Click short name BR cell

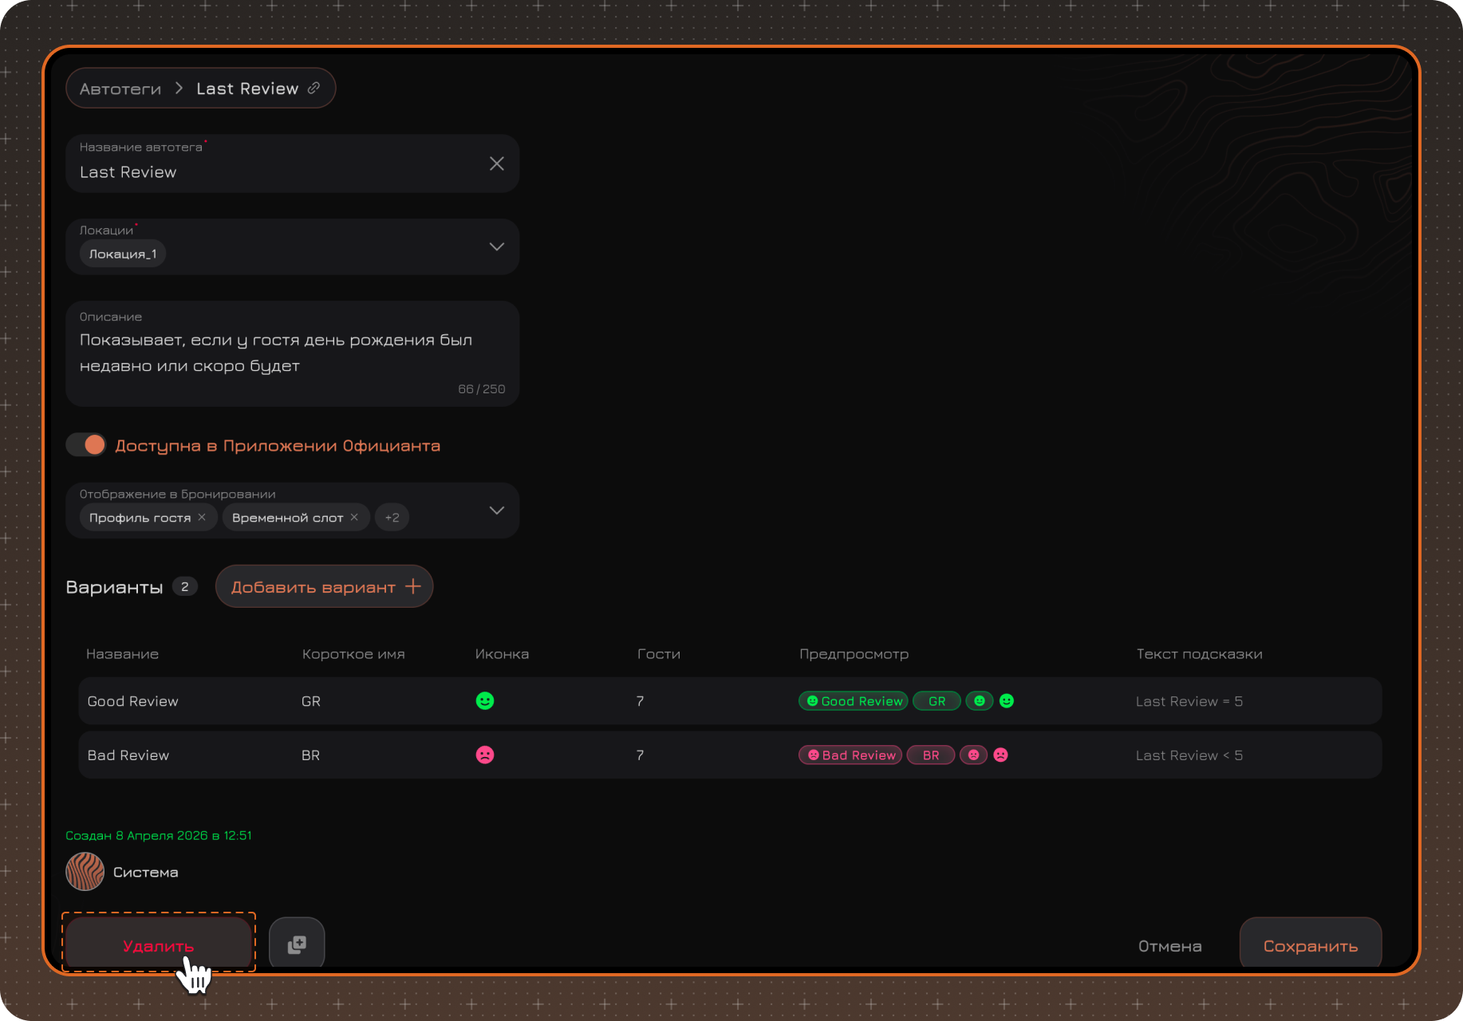(x=311, y=755)
